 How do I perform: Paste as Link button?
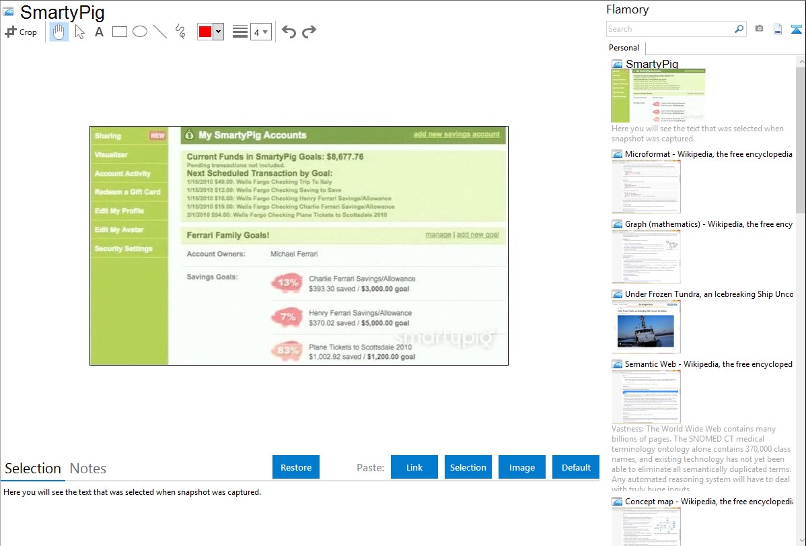(414, 467)
